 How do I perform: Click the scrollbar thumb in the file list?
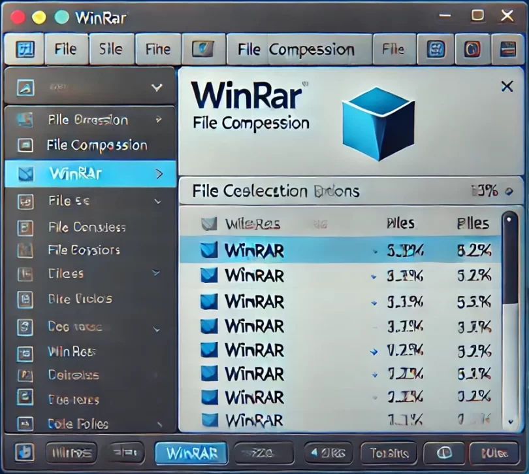509,258
